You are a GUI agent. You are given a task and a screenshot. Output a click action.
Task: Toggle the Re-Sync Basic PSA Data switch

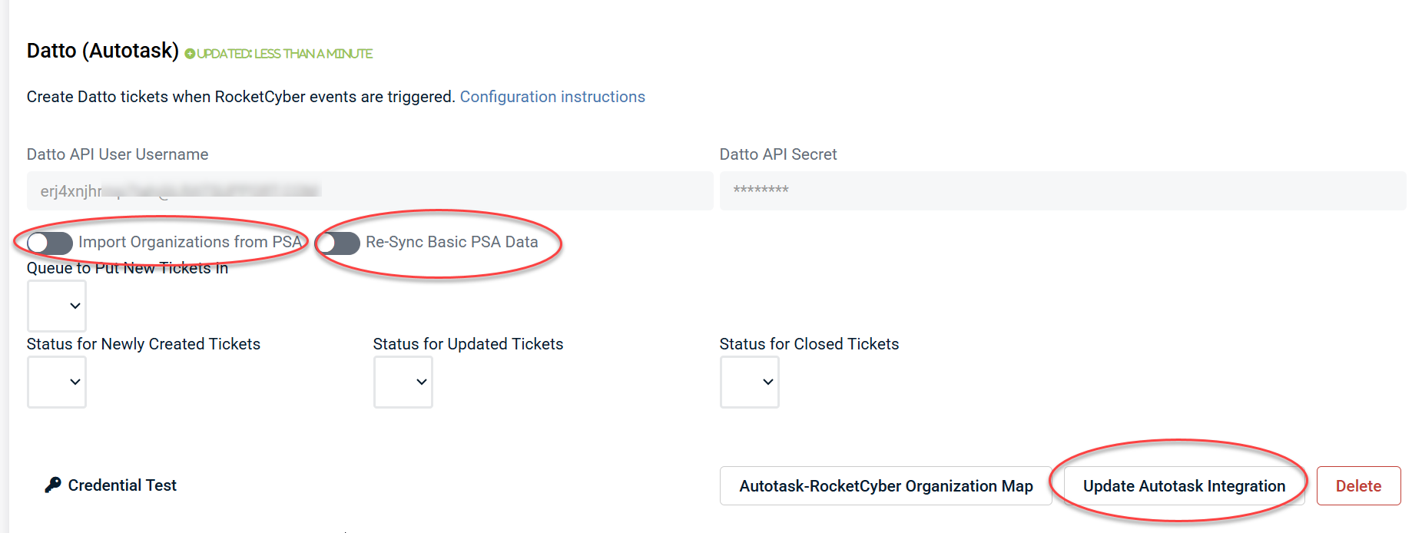coord(339,243)
